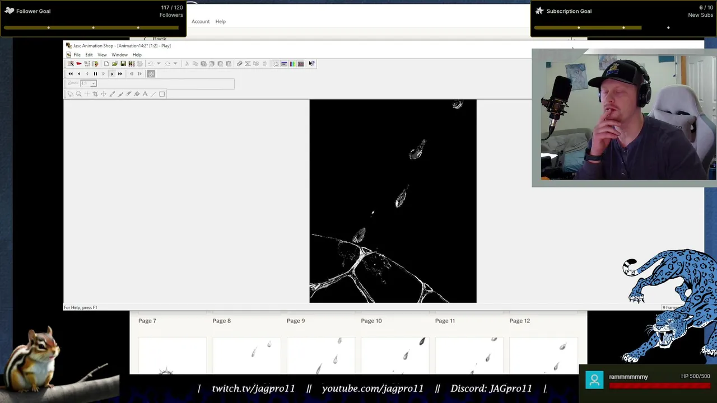This screenshot has height=403, width=717.
Task: Click the Copy icon in toolbar
Action: 195,64
